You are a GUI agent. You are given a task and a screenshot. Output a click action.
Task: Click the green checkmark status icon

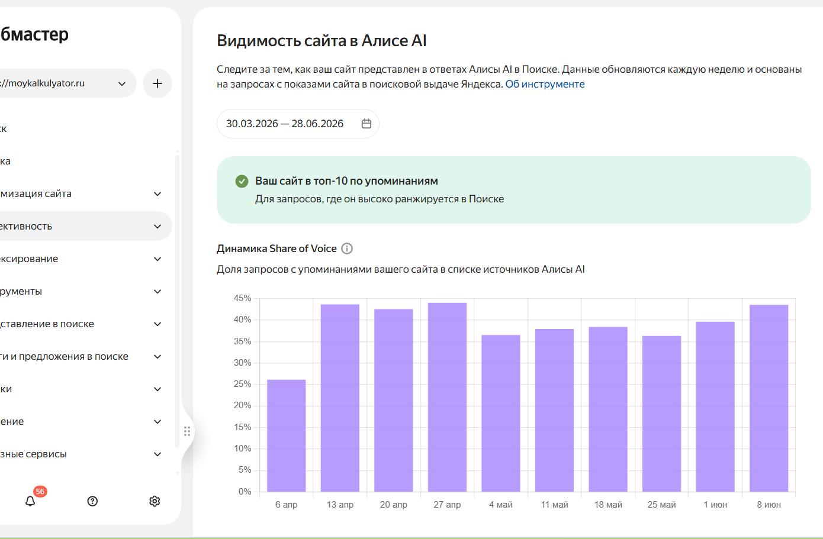click(x=242, y=181)
